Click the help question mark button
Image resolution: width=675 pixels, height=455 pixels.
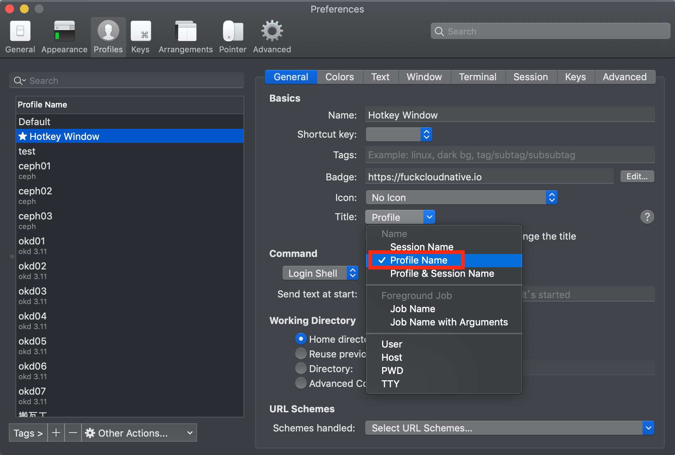point(647,217)
